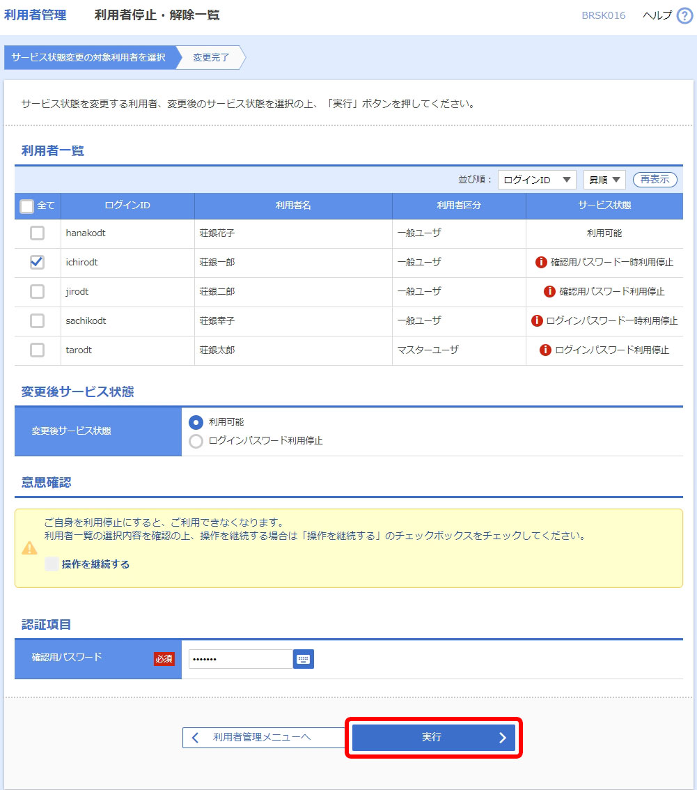Screen dimensions: 697x790
Task: Click the 変更完了 step tab
Action: coord(211,58)
